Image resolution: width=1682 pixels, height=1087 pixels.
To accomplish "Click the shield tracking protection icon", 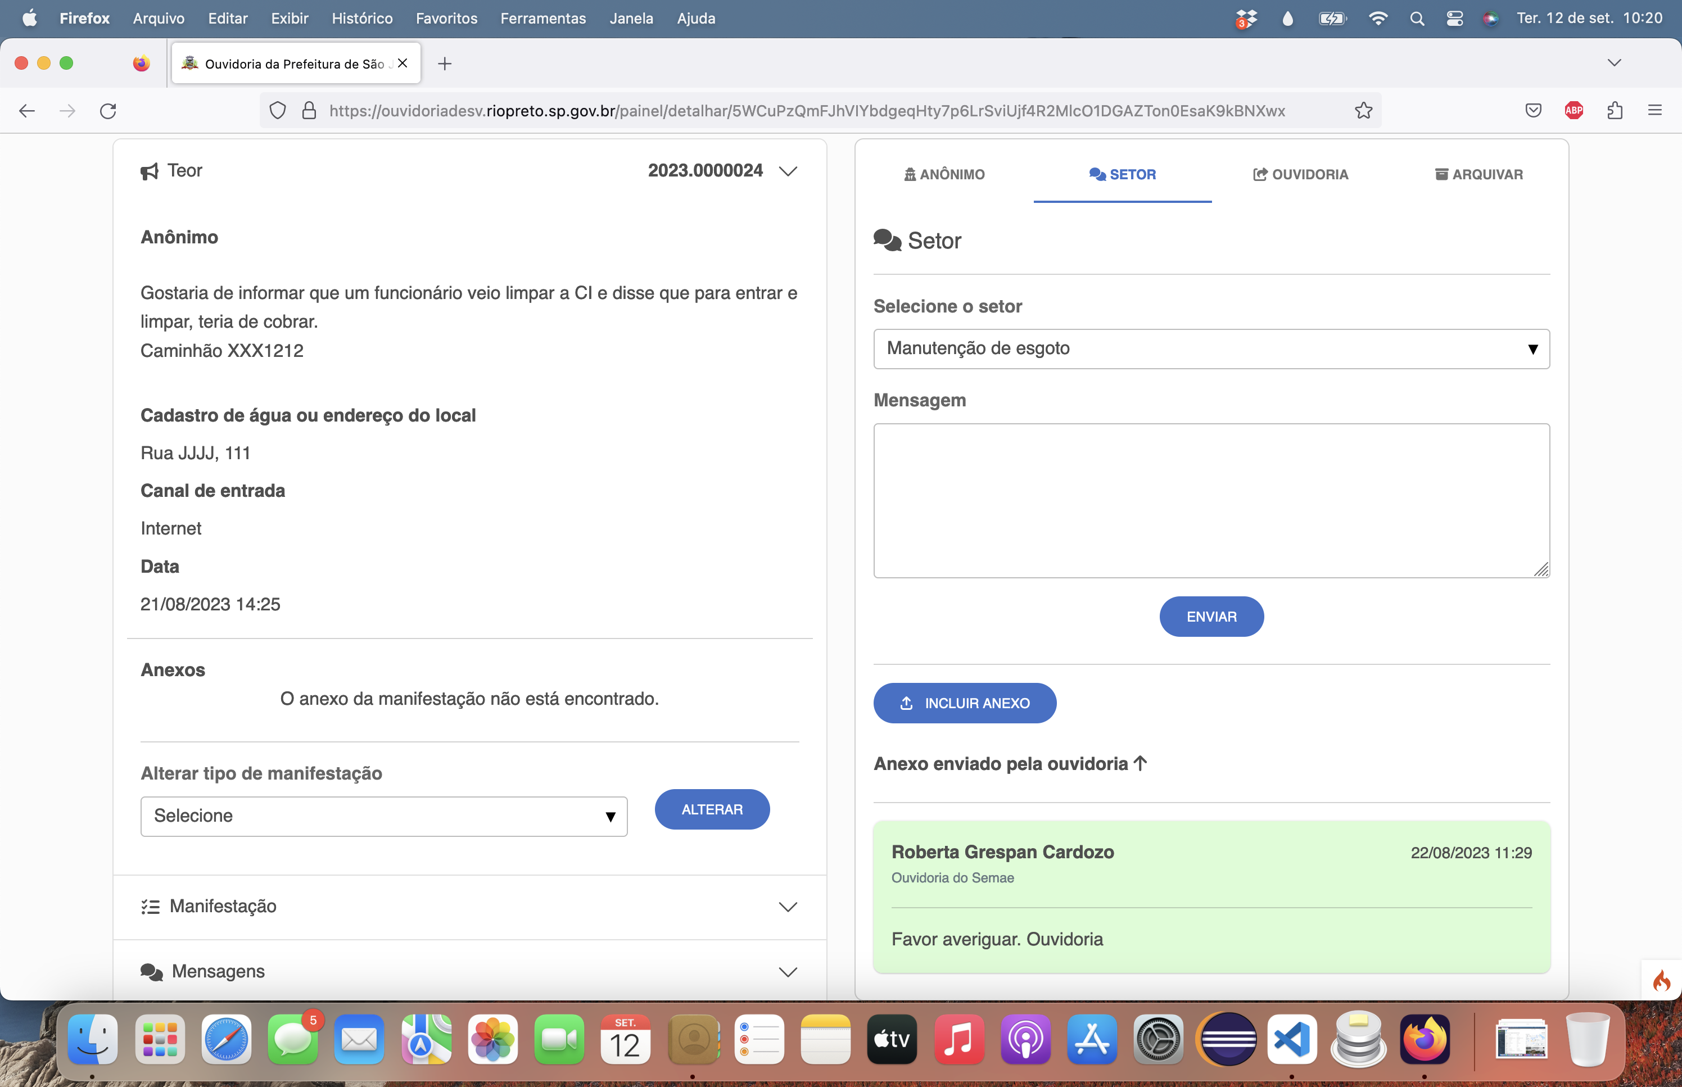I will [277, 111].
